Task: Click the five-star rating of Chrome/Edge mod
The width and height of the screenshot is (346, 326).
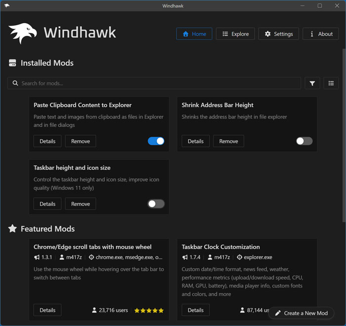Action: click(149, 310)
